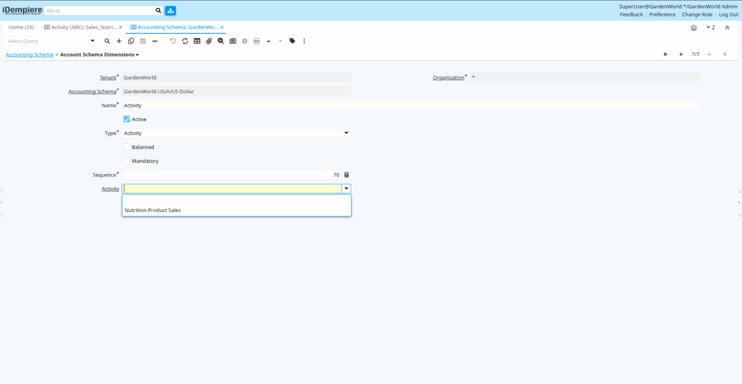The width and height of the screenshot is (742, 384).
Task: Click the menu tree icon beside search
Action: (170, 11)
